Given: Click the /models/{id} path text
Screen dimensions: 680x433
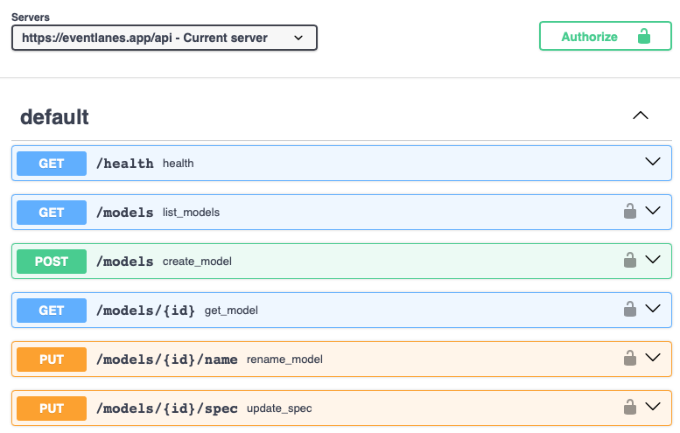Looking at the screenshot, I should click(x=145, y=311).
